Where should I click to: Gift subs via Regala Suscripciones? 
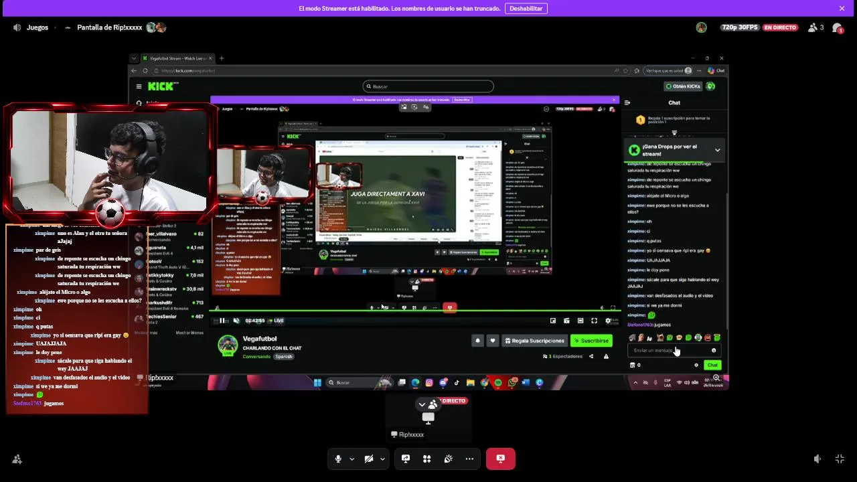click(534, 341)
